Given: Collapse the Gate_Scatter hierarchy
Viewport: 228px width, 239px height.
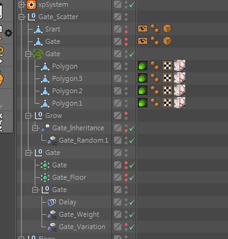Looking at the screenshot, I should (x=21, y=17).
